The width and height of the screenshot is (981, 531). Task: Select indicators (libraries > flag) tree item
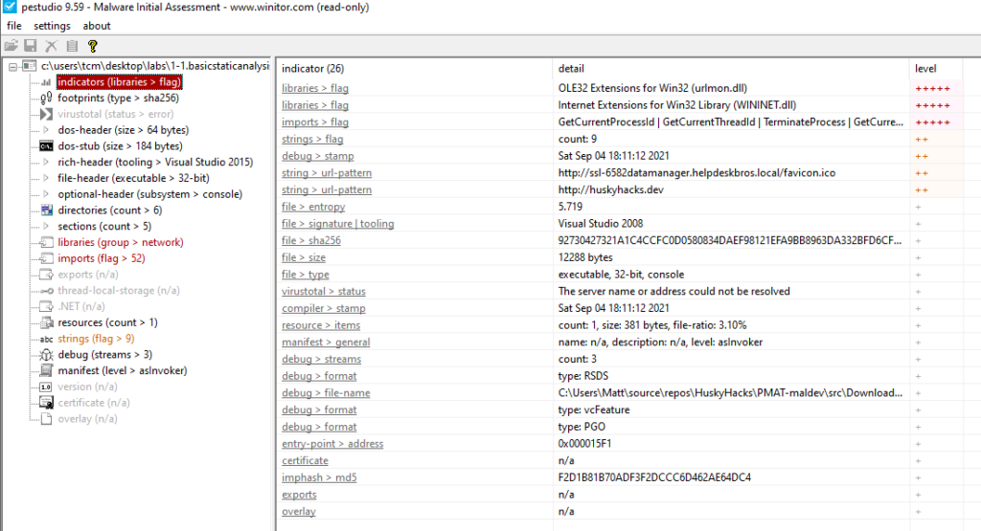pyautogui.click(x=119, y=82)
